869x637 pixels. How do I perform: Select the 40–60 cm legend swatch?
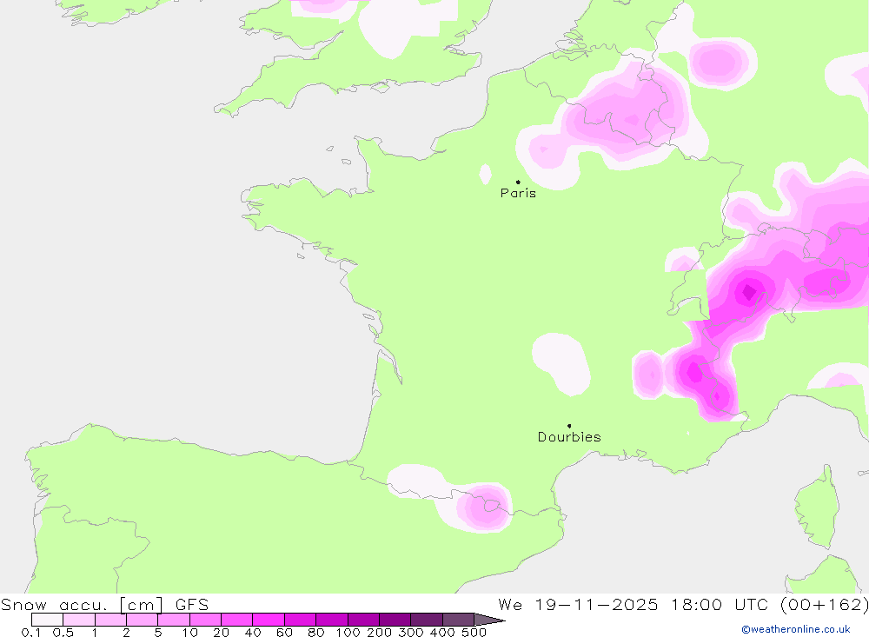pyautogui.click(x=269, y=620)
